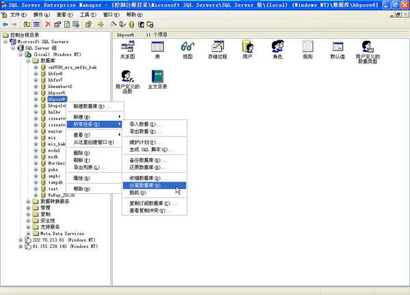Collapse the (local) (Windows NT) server node

tap(20, 55)
